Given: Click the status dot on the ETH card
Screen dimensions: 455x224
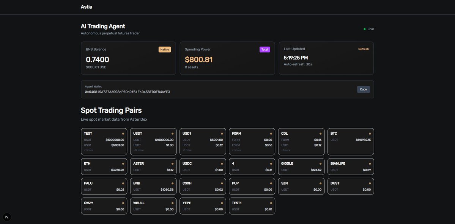Looking at the screenshot, I should pyautogui.click(x=123, y=164).
